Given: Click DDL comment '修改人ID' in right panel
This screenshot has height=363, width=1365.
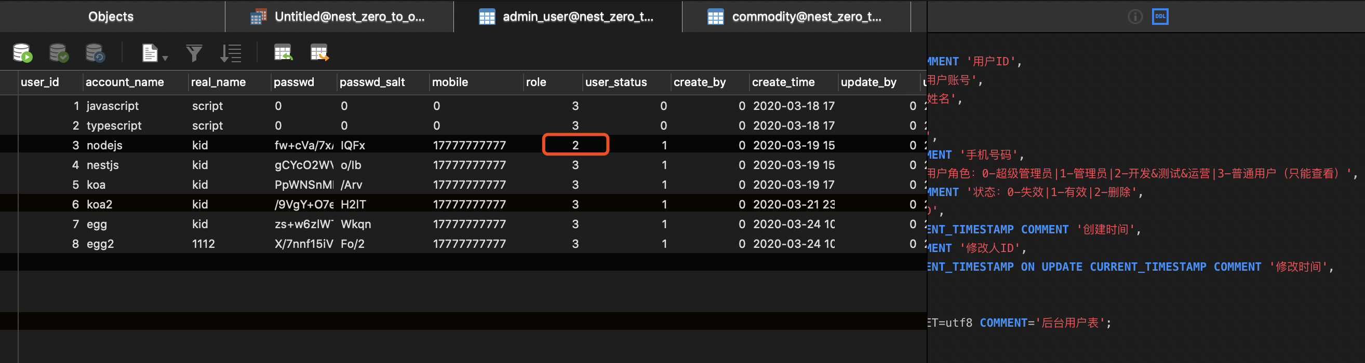Looking at the screenshot, I should (991, 248).
